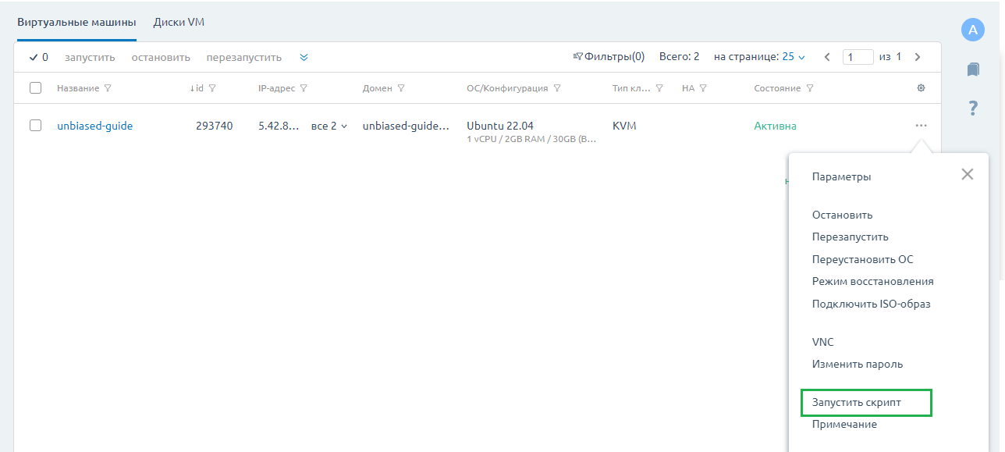Click filter icon beside Состояние column
The width and height of the screenshot is (1005, 452).
point(810,88)
